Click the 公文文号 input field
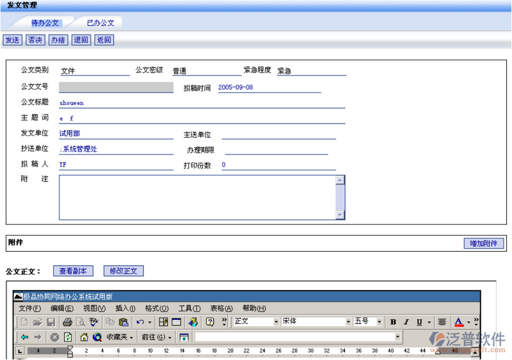This screenshot has height=360, width=512. pos(116,87)
